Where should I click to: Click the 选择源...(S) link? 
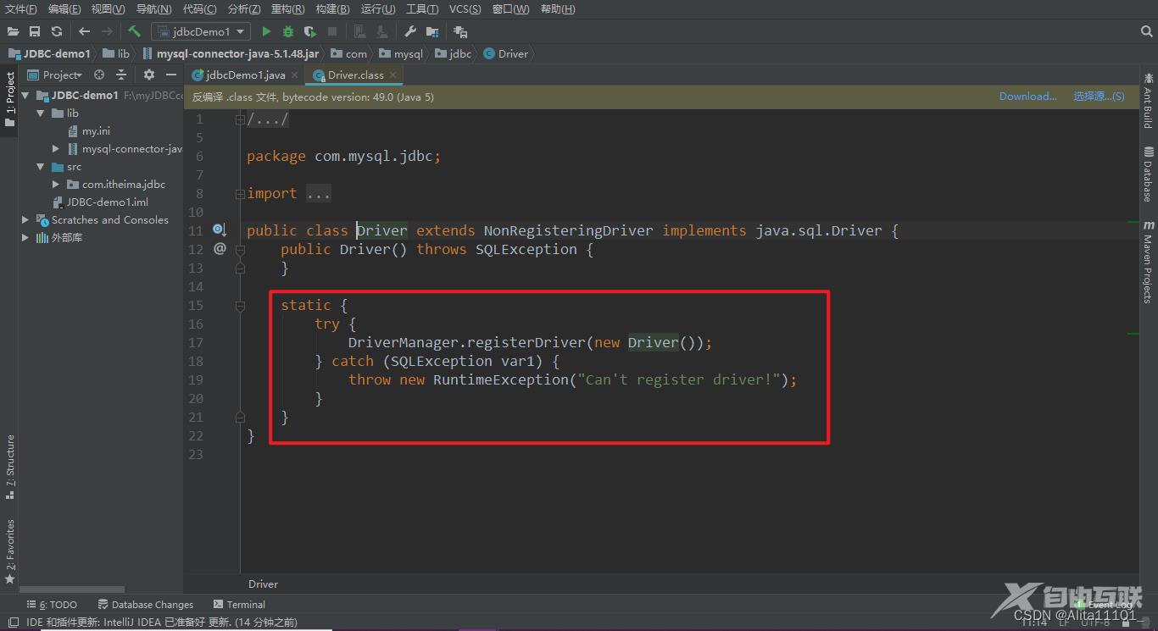point(1099,97)
